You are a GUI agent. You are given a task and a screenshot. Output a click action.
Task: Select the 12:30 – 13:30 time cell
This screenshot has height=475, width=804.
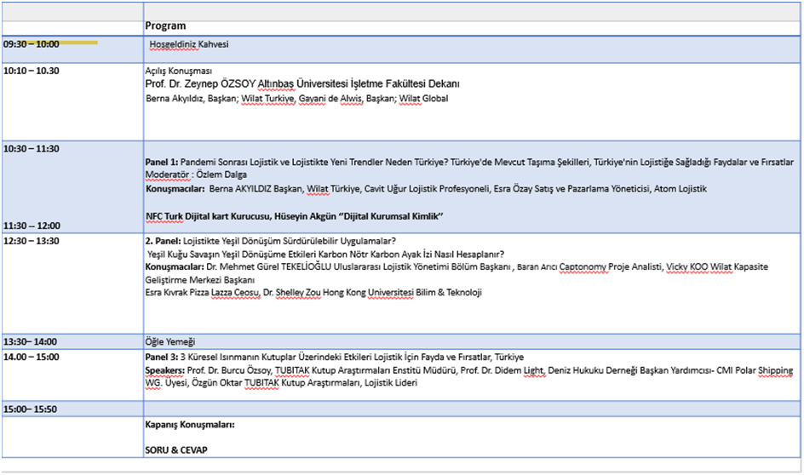31,241
